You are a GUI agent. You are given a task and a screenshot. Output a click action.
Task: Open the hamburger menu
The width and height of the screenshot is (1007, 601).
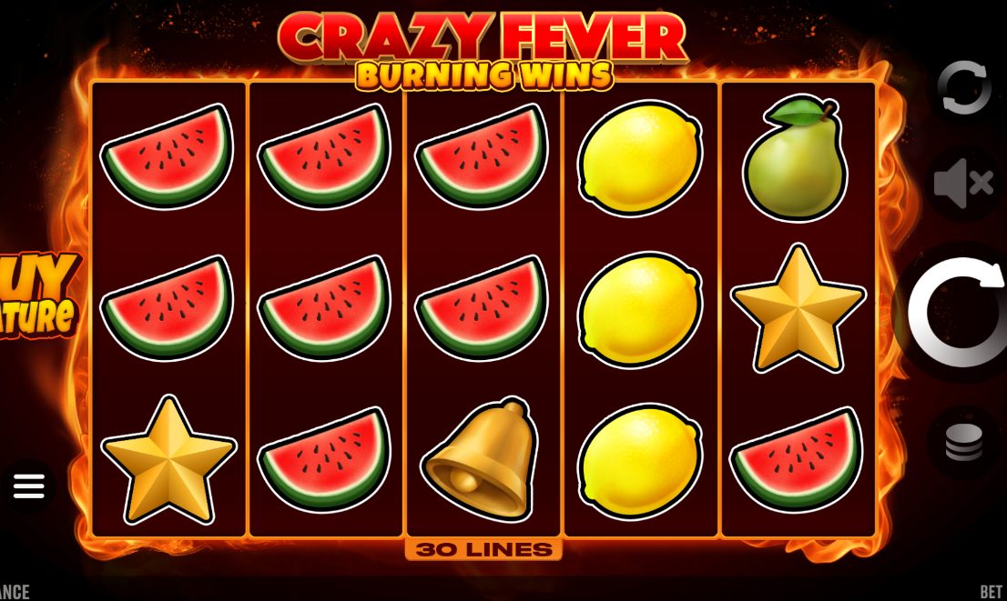29,486
